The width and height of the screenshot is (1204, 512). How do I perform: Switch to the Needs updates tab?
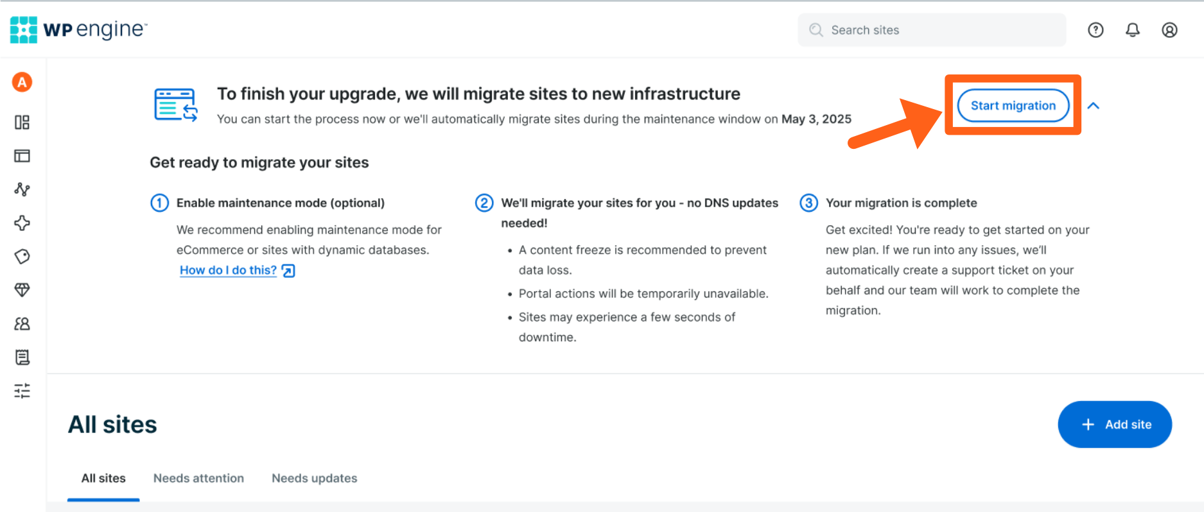point(314,478)
